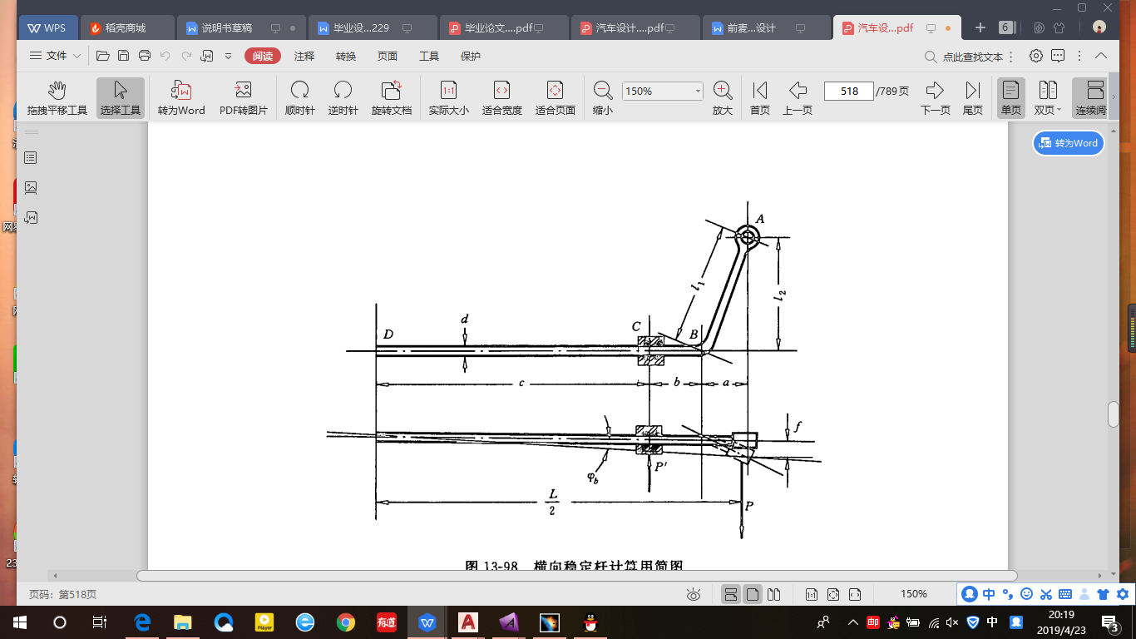Expand the 文件 menu
1136x639 pixels.
click(x=56, y=56)
